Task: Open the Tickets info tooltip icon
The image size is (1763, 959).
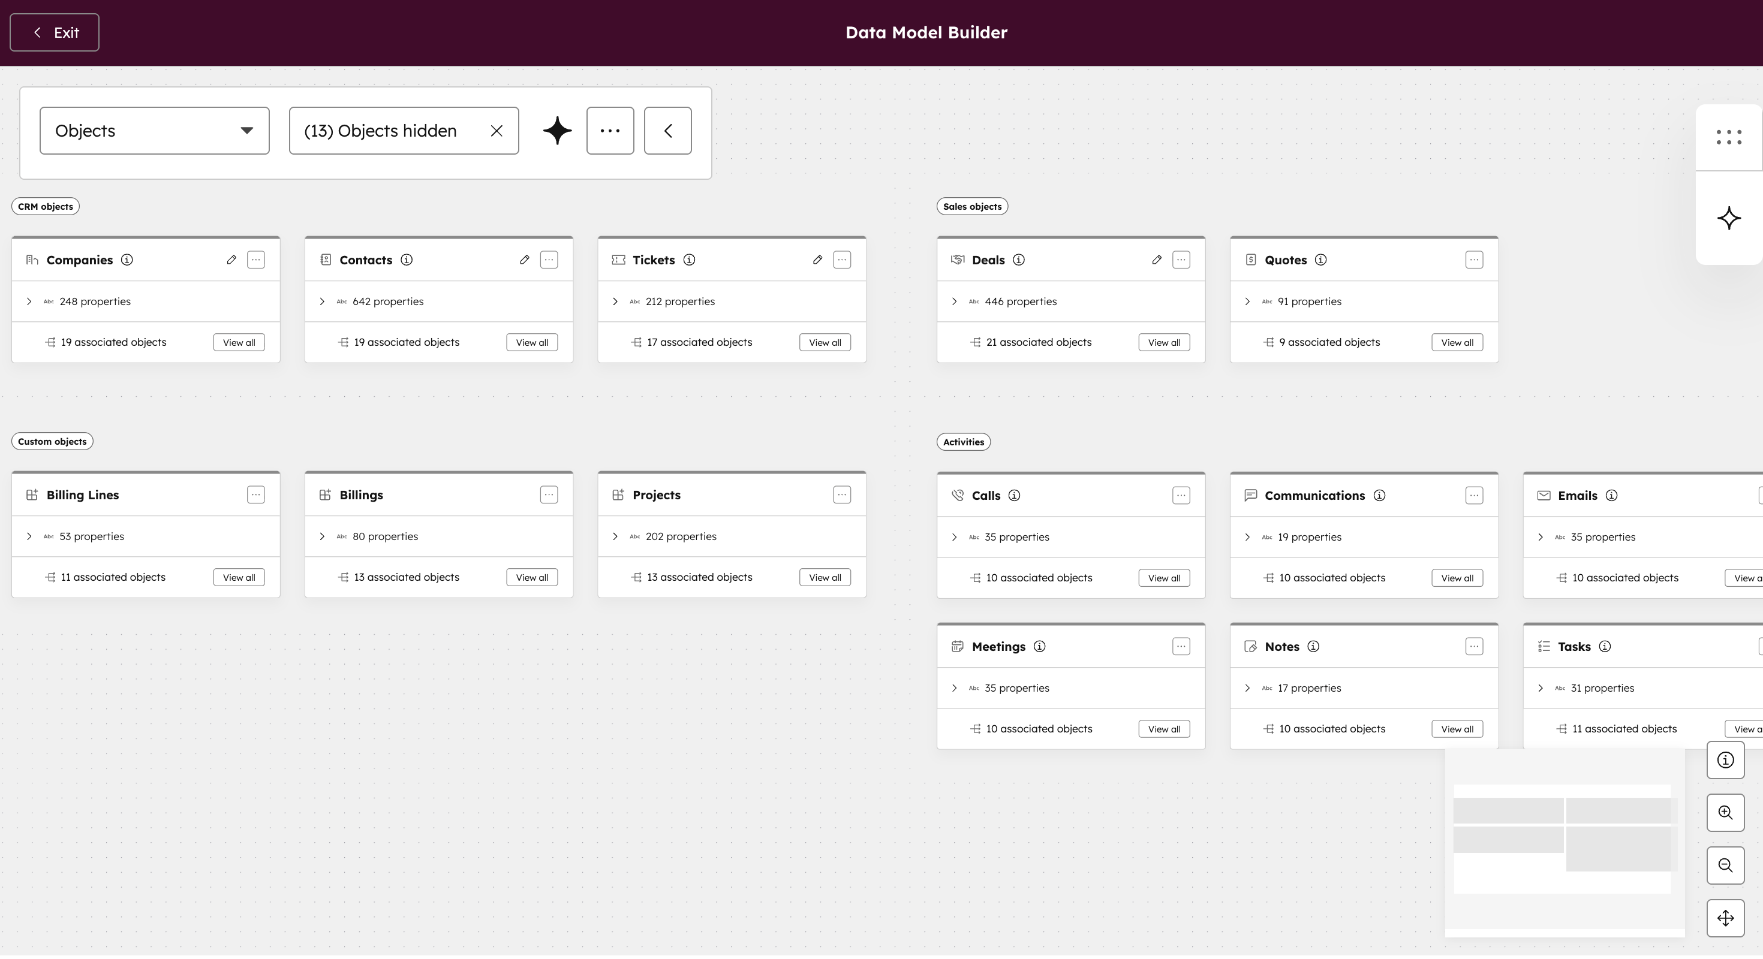Action: [x=689, y=260]
